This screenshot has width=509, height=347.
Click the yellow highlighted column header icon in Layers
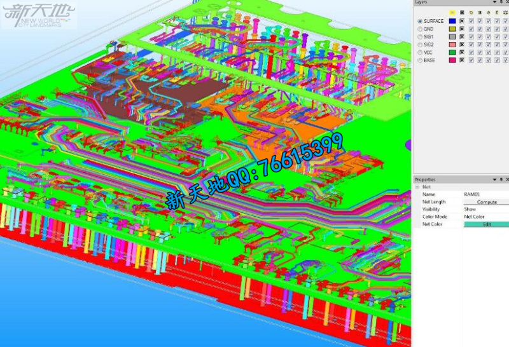452,12
